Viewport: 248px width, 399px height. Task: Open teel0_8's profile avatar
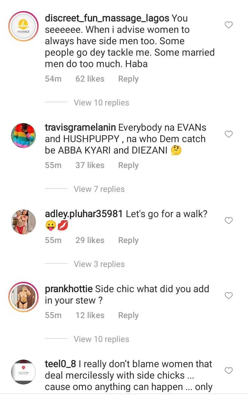[24, 372]
